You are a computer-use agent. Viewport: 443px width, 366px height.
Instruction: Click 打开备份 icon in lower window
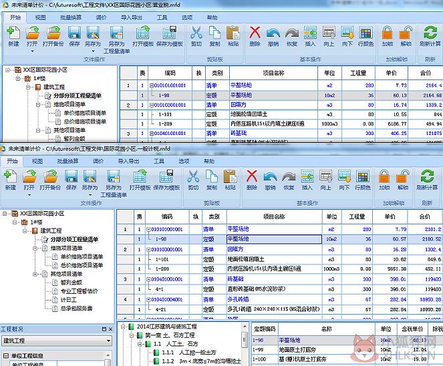(51, 176)
